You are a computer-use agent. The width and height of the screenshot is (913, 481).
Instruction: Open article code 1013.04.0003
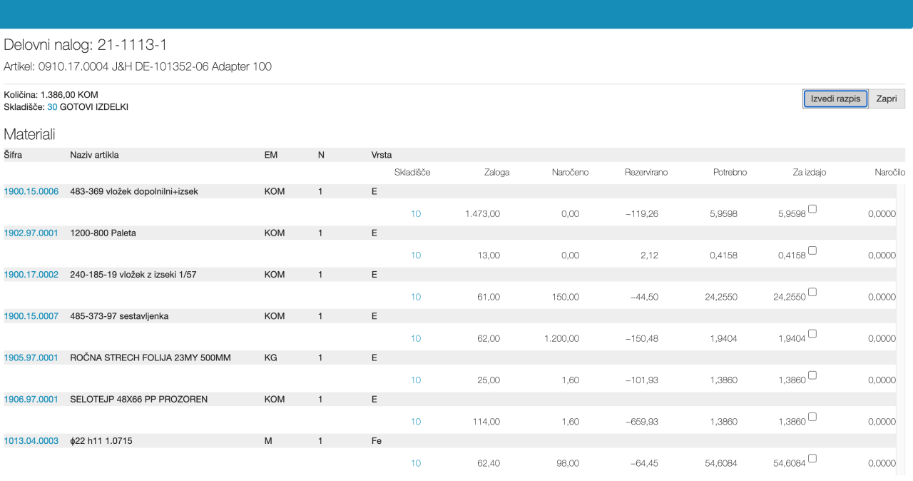31,441
